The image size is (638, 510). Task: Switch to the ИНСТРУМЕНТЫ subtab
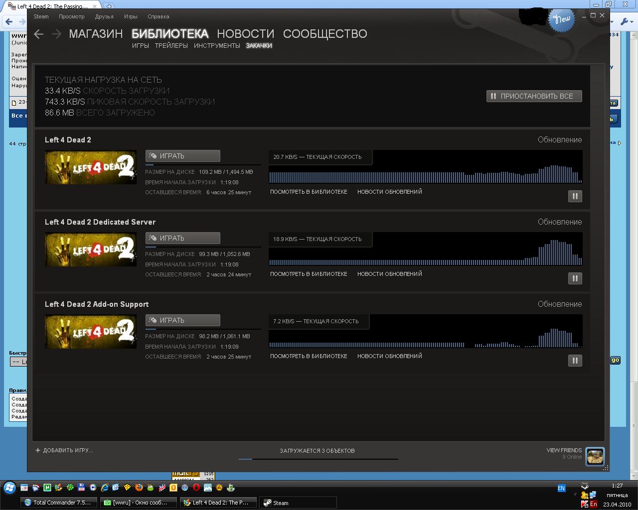[x=217, y=45]
